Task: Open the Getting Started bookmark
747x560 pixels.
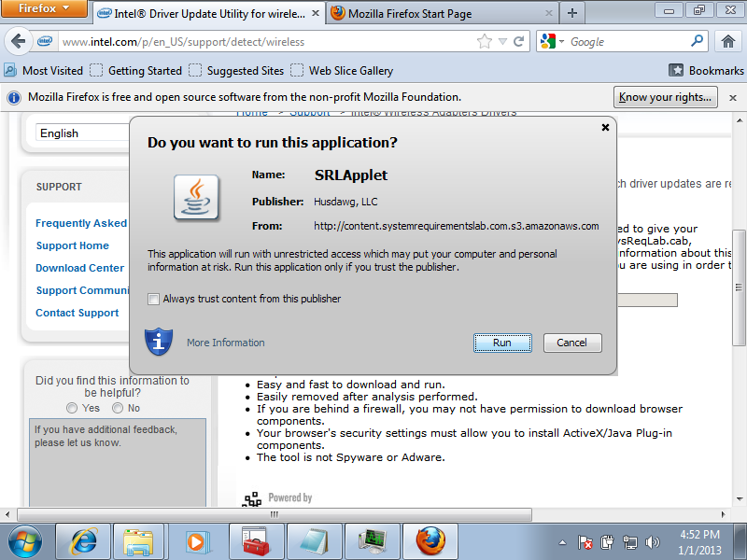Action: [135, 71]
